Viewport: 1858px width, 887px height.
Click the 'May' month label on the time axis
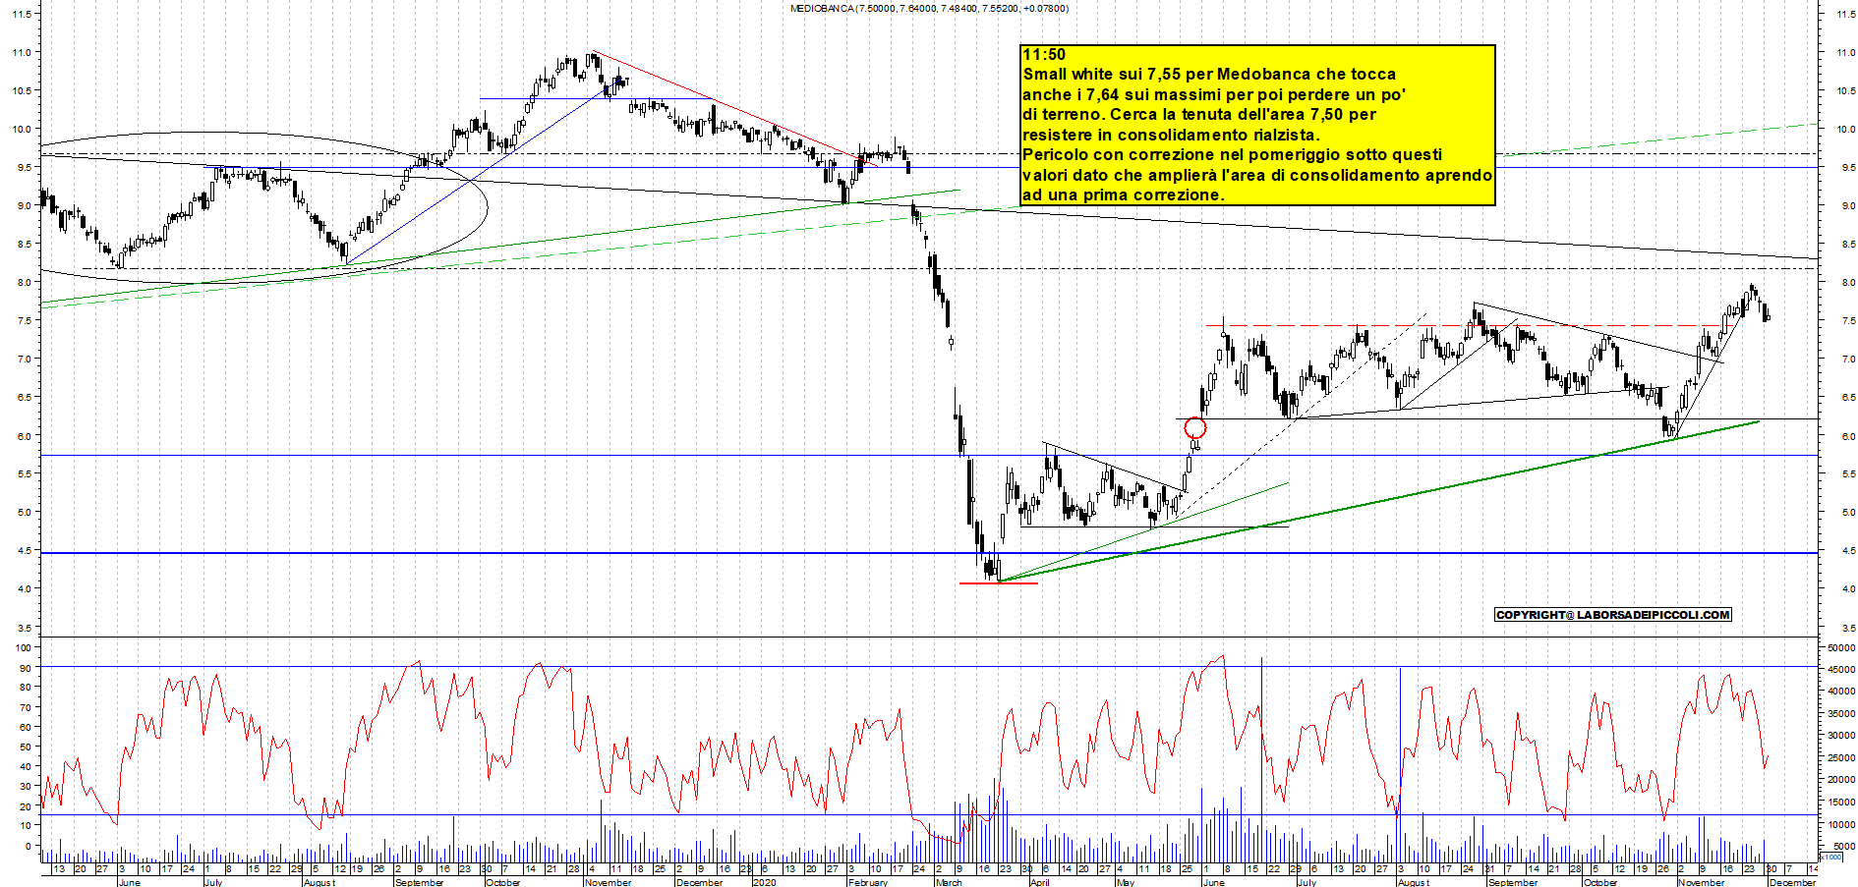point(1126,882)
